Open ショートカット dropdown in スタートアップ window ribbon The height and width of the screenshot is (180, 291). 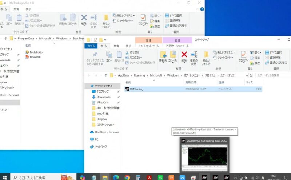coord(223,58)
